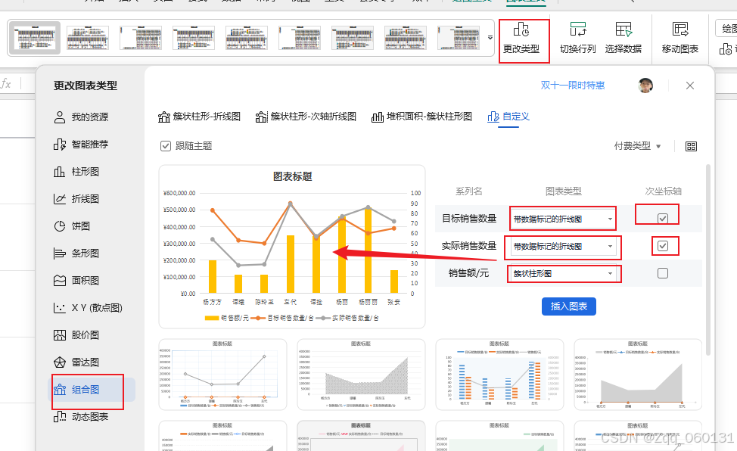Select the first chart style thumbnail in ribbon
This screenshot has width=737, height=451.
pyautogui.click(x=35, y=38)
